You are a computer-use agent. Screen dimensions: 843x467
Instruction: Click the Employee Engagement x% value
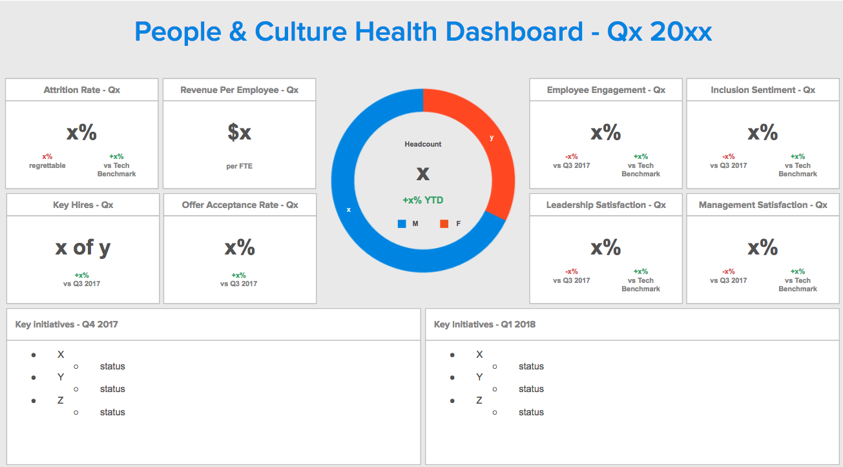(605, 132)
